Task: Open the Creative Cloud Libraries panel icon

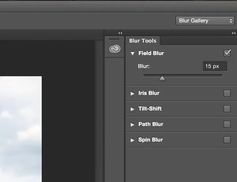Action: (x=115, y=48)
